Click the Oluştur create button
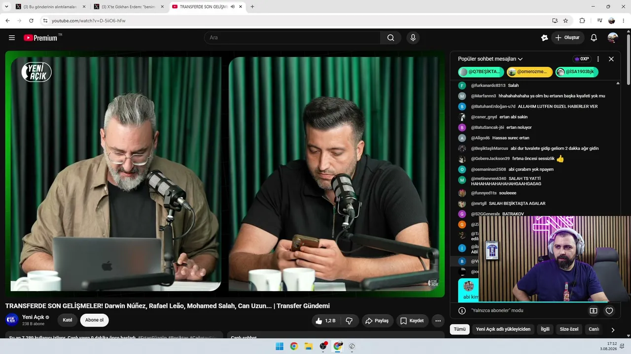631x354 pixels. [x=567, y=38]
